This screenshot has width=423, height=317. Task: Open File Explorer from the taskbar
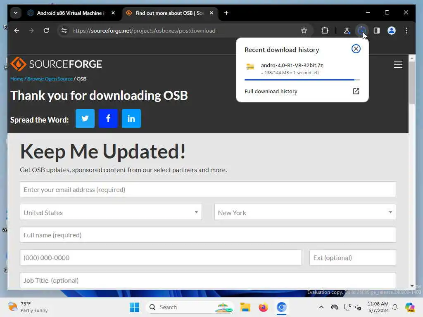click(245, 307)
